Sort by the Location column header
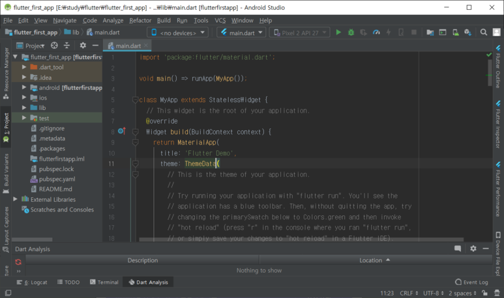This screenshot has width=504, height=298. pos(376,260)
